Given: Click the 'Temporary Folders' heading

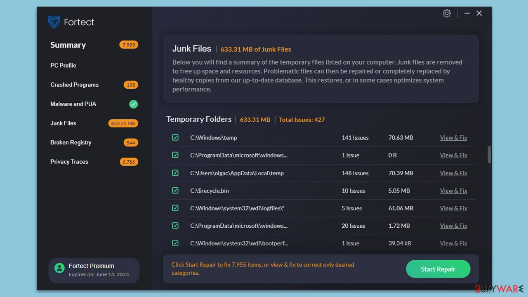Looking at the screenshot, I should 199,119.
